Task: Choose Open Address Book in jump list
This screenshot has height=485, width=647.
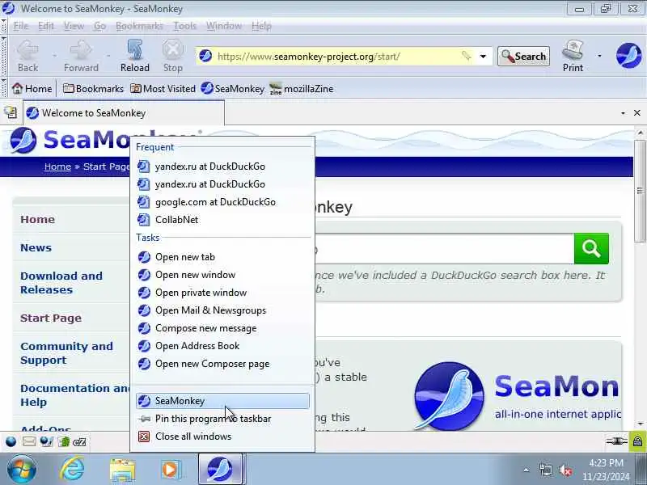Action: pos(223,346)
